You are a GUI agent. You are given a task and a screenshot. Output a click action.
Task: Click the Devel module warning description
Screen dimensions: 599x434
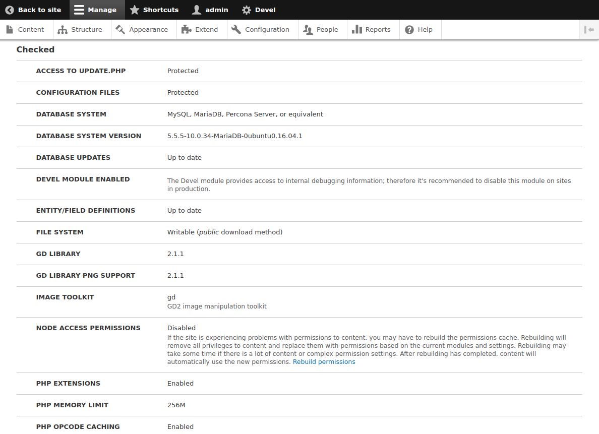point(369,184)
